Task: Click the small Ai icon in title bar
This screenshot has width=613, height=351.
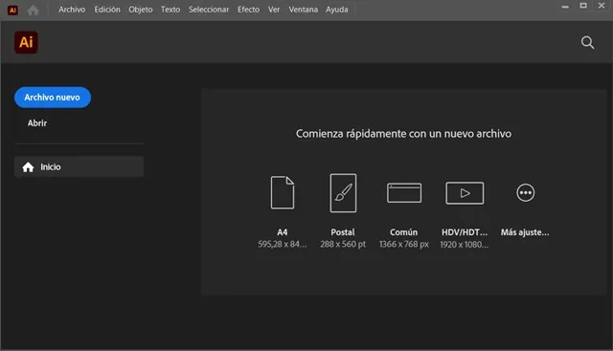Action: (x=12, y=11)
